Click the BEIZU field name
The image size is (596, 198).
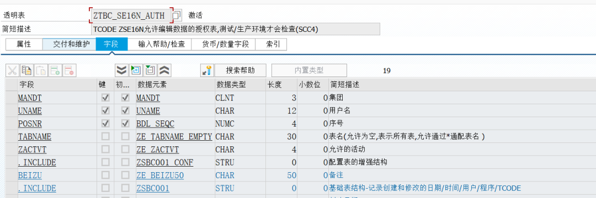30,175
